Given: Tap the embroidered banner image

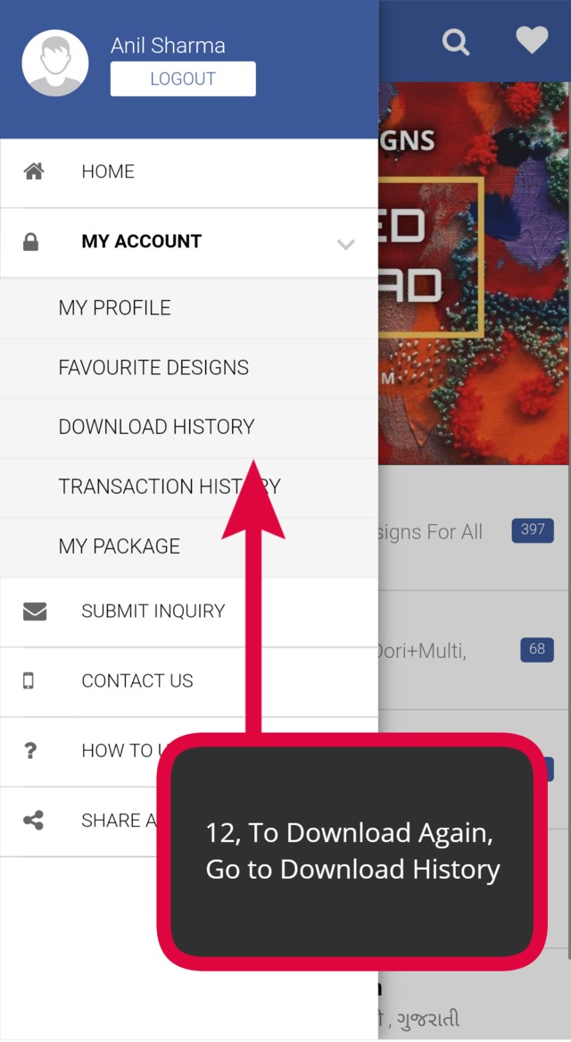Looking at the screenshot, I should pos(475,273).
